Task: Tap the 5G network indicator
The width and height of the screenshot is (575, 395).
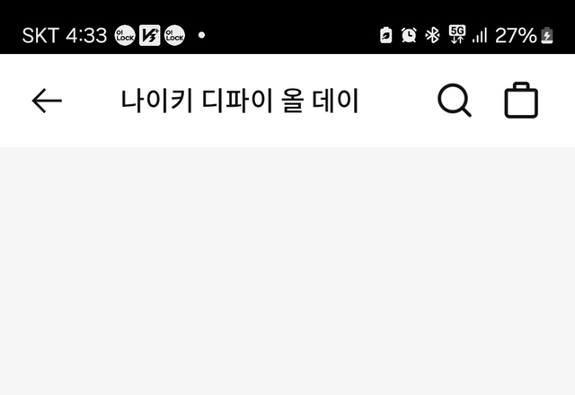Action: pyautogui.click(x=457, y=35)
